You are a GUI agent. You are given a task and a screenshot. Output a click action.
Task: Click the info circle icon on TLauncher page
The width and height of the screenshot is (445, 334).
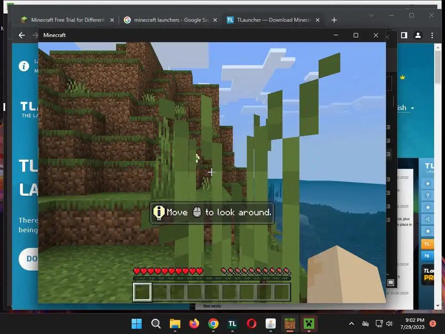[24, 66]
